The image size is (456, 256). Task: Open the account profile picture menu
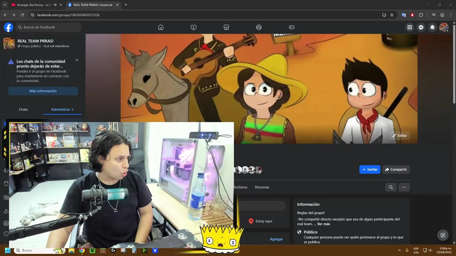444,27
